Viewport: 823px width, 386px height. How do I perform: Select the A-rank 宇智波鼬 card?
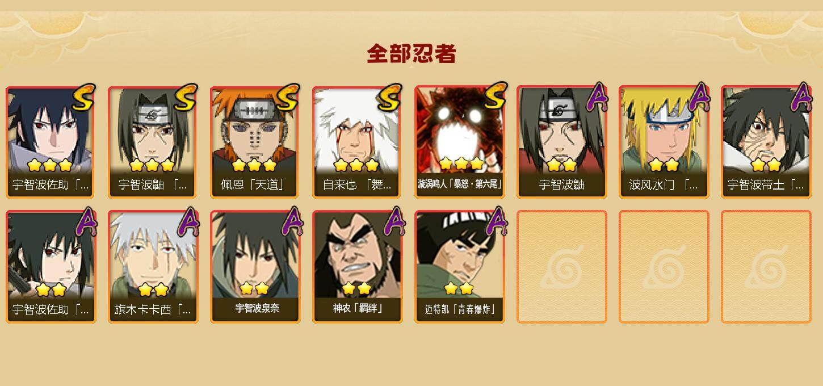tap(561, 142)
